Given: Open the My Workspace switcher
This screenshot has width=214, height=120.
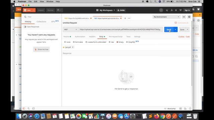Looking at the screenshot, I should point(106,10).
